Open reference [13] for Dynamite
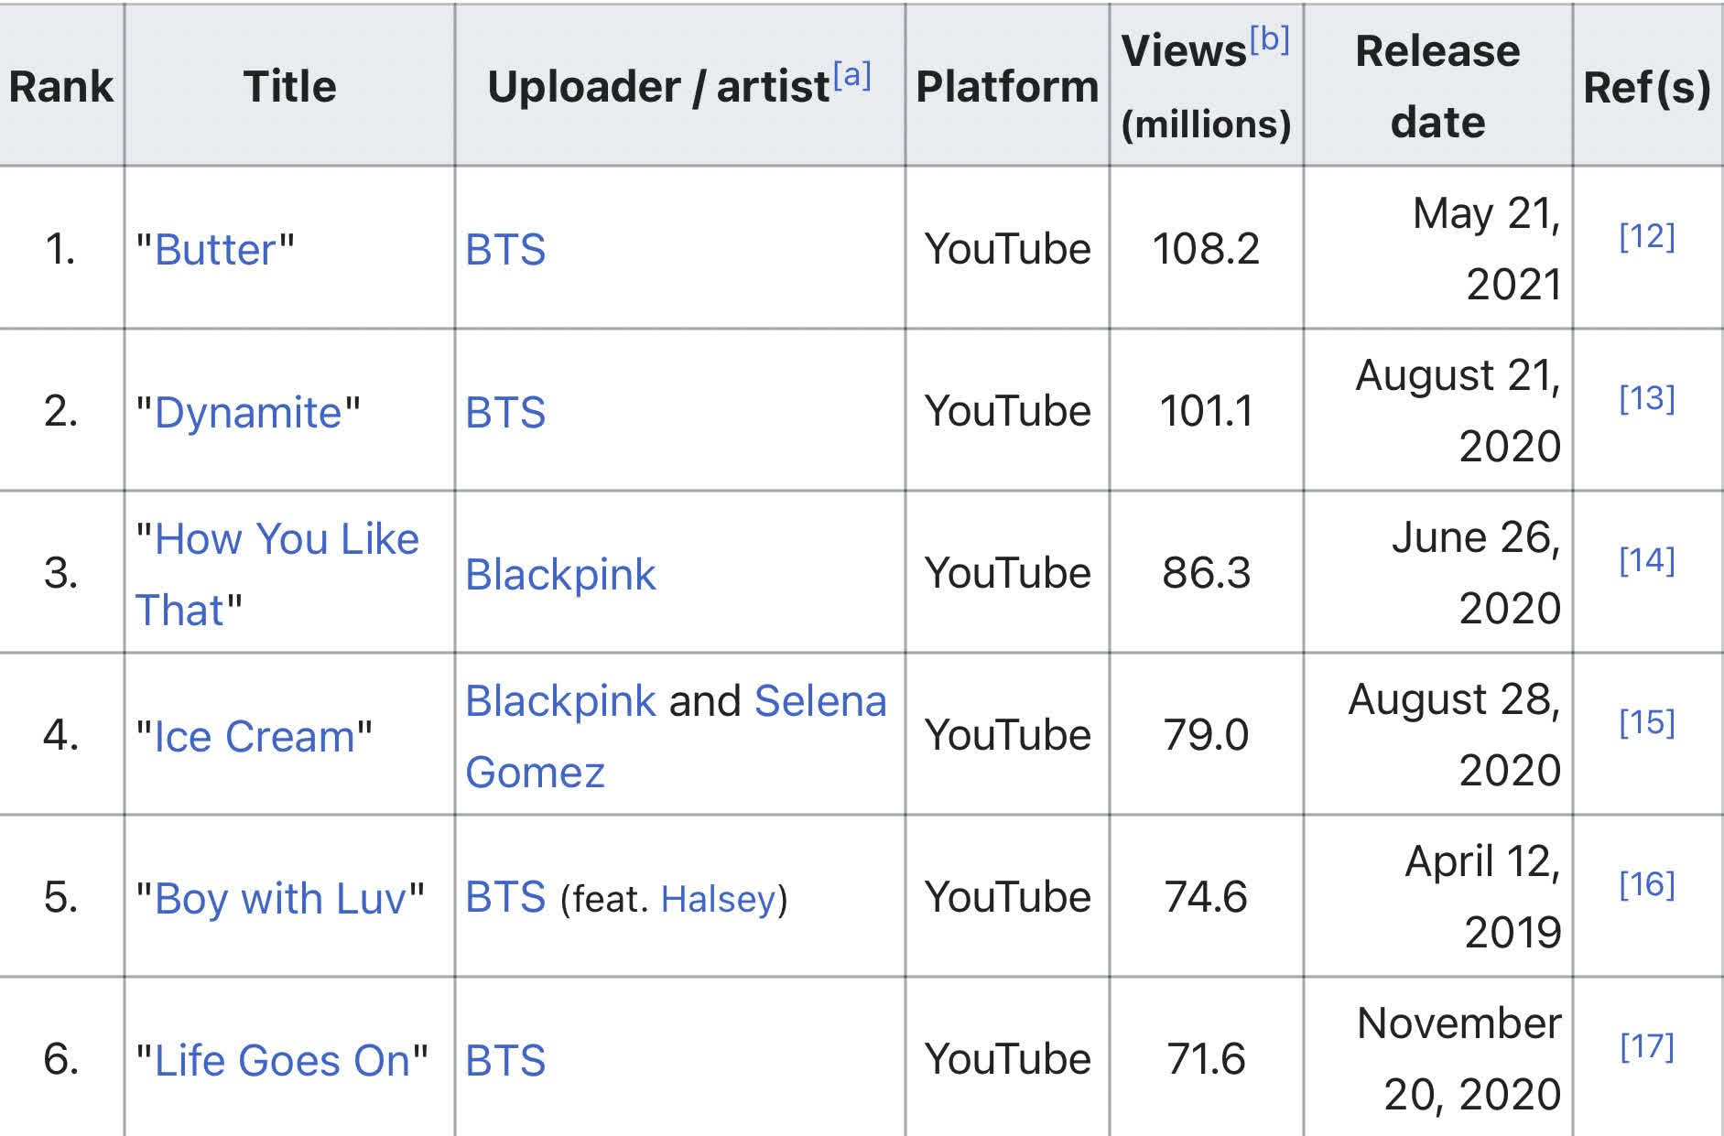 [1647, 398]
